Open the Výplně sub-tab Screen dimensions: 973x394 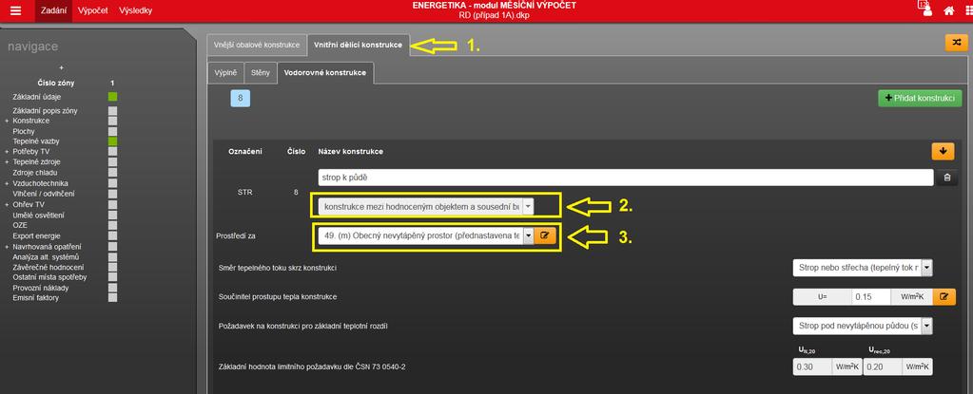coord(225,73)
